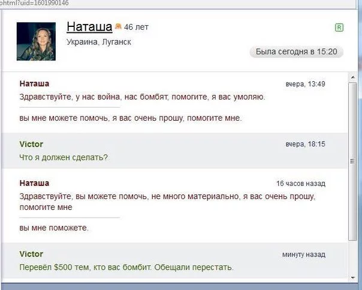Click the orange icon beside Наташа's name
Screen dimensions: 362x290
pos(118,26)
